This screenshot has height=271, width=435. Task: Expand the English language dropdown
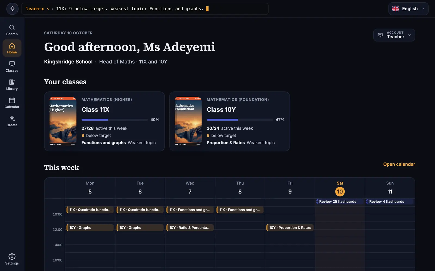point(408,9)
